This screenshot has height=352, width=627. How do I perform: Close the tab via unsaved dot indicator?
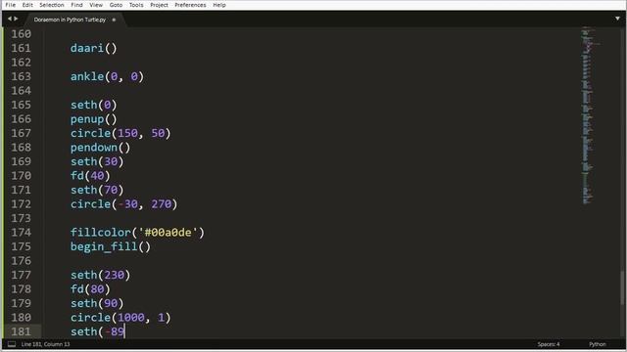114,20
